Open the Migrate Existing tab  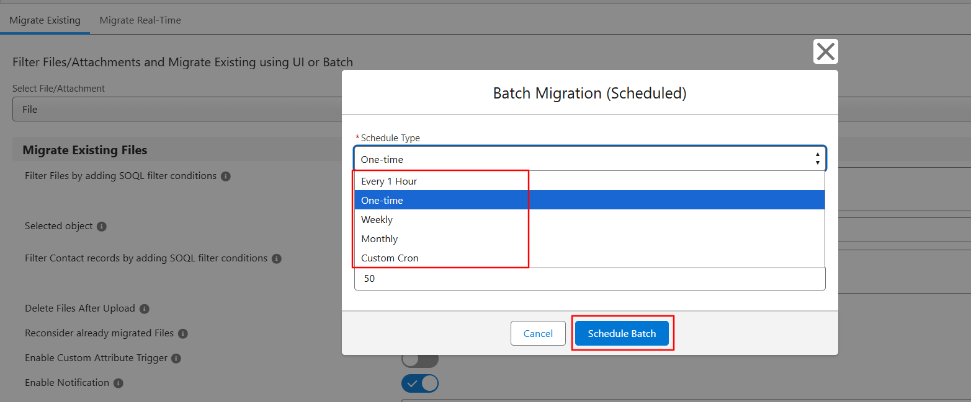pyautogui.click(x=45, y=20)
